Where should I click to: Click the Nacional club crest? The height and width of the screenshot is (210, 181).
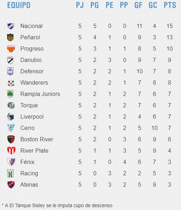coord(11,26)
